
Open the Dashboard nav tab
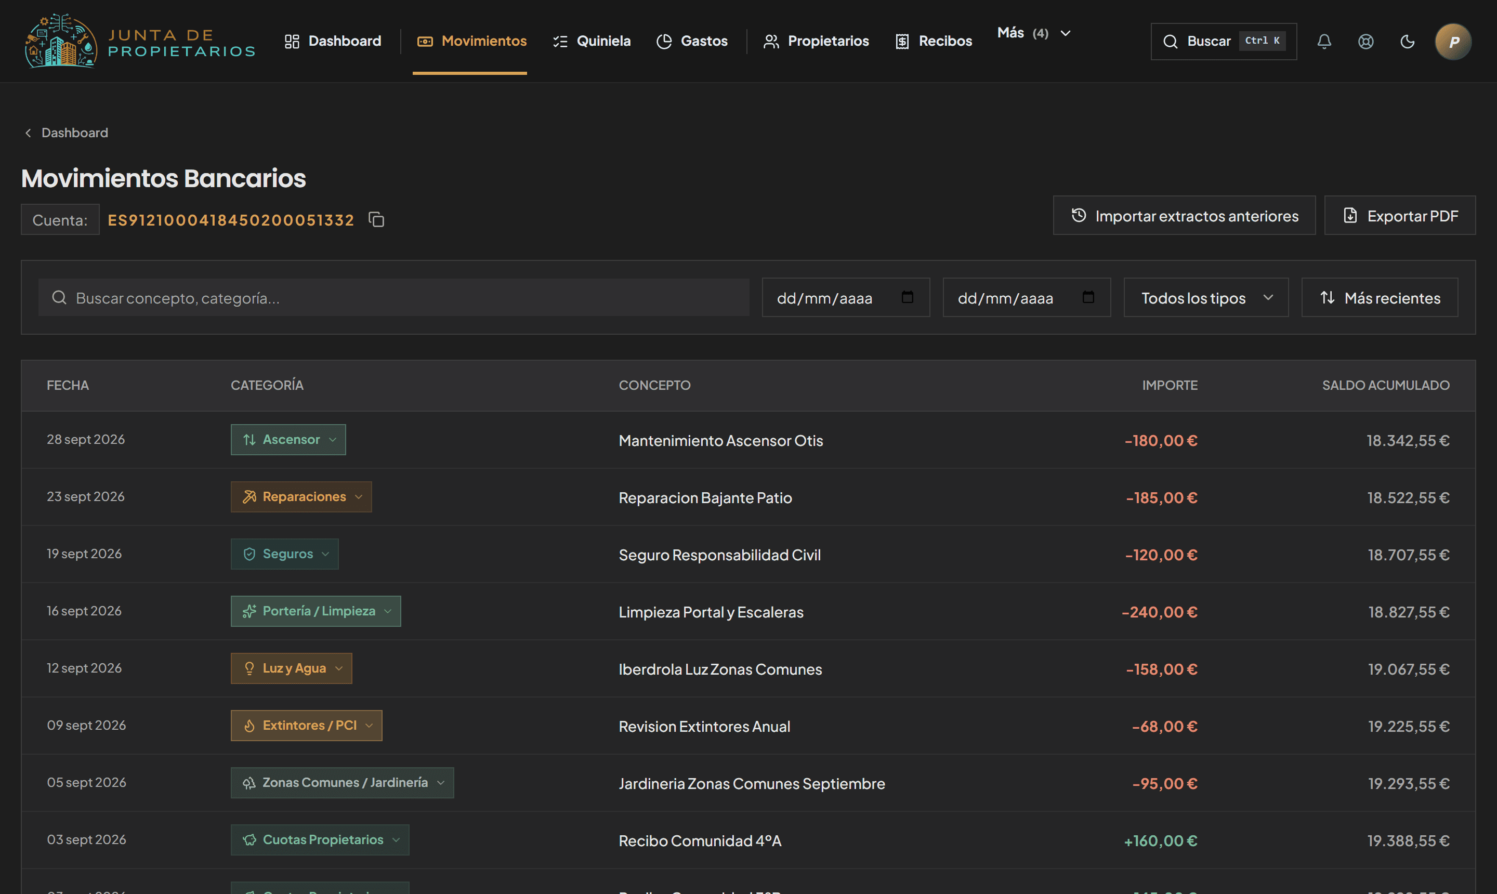(x=333, y=41)
